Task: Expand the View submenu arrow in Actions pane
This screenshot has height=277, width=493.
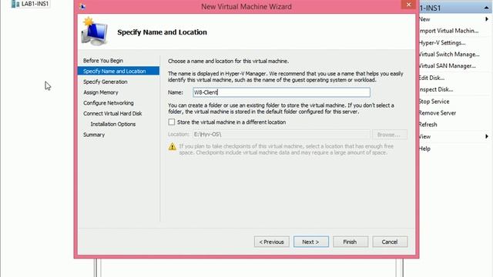Action: (x=486, y=136)
